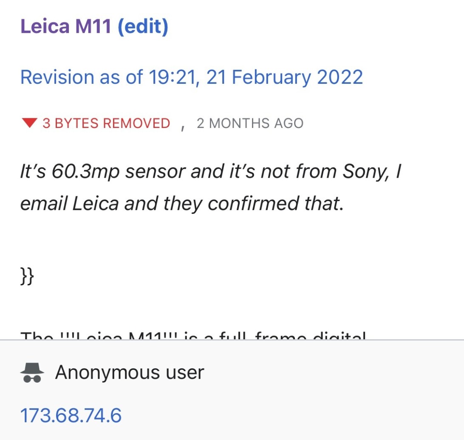This screenshot has height=440, width=464.
Task: Click the 'Anonymous user' label
Action: (130, 373)
